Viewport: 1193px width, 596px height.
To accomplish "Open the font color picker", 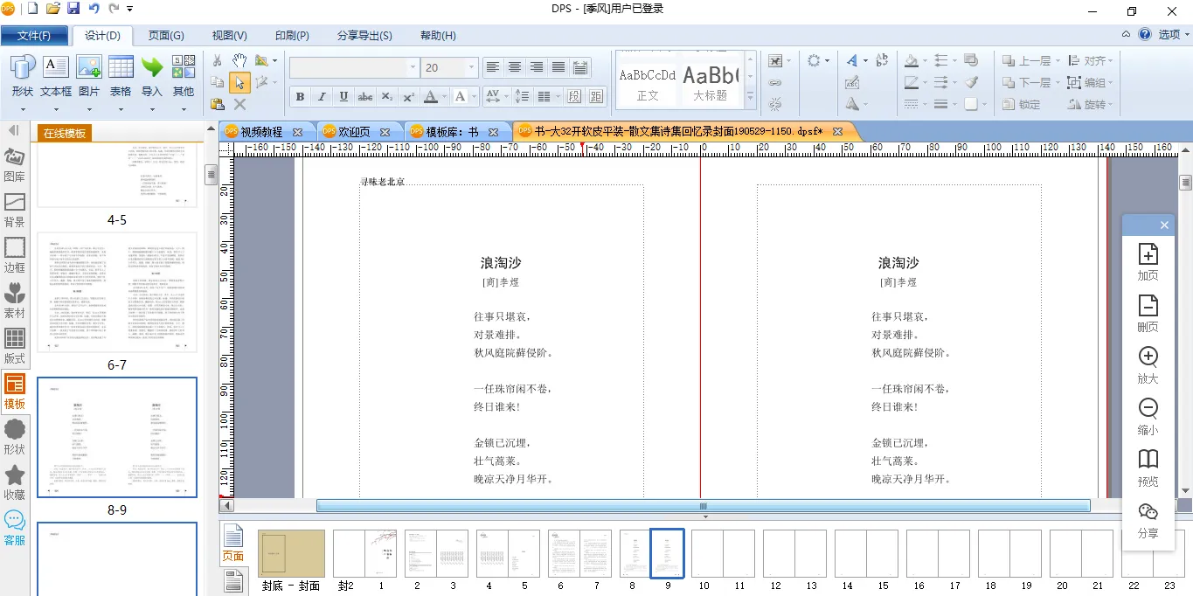I will 434,97.
